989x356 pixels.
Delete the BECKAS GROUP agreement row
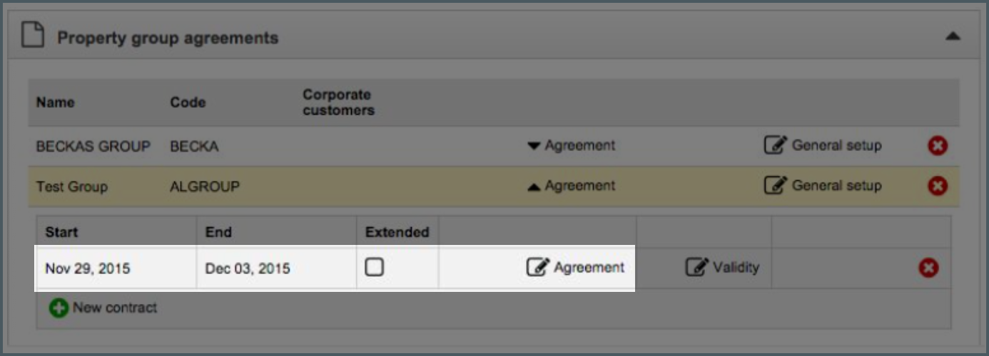click(938, 146)
